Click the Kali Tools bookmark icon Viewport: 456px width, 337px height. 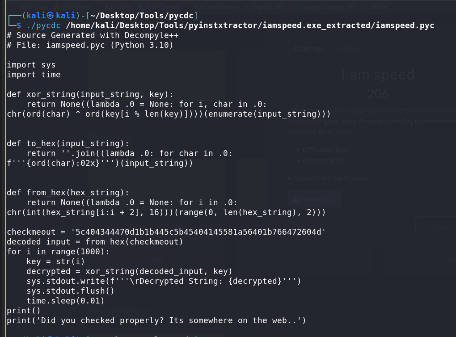coord(57,7)
